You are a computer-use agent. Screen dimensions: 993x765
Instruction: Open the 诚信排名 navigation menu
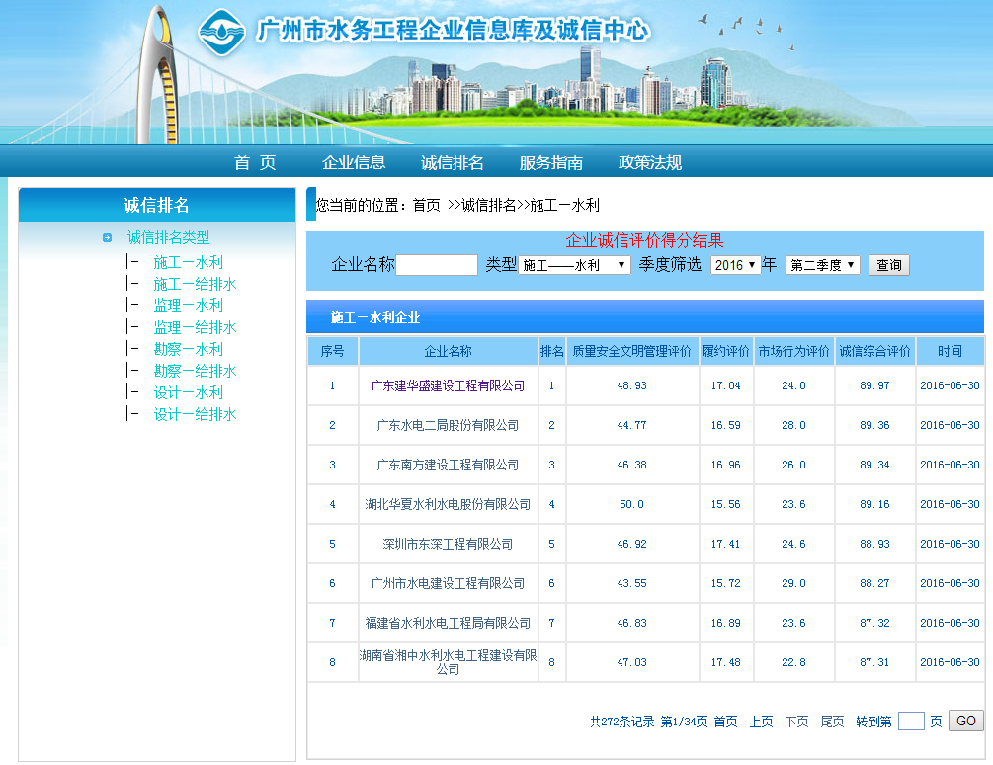(453, 163)
